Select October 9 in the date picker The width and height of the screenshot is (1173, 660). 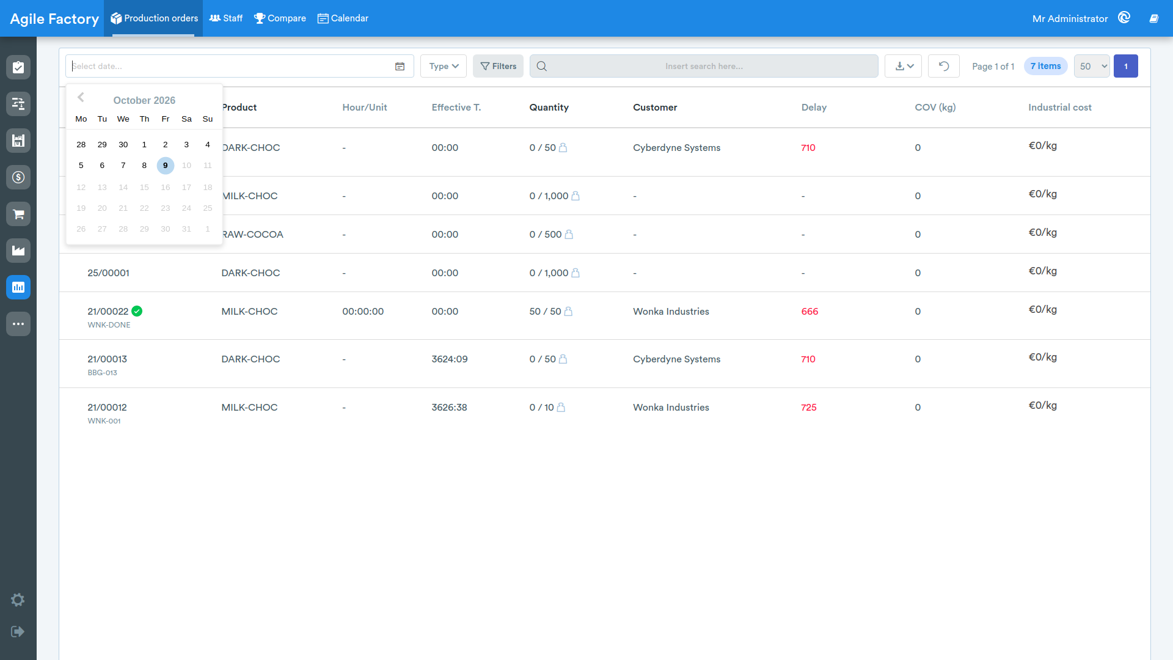(x=165, y=166)
